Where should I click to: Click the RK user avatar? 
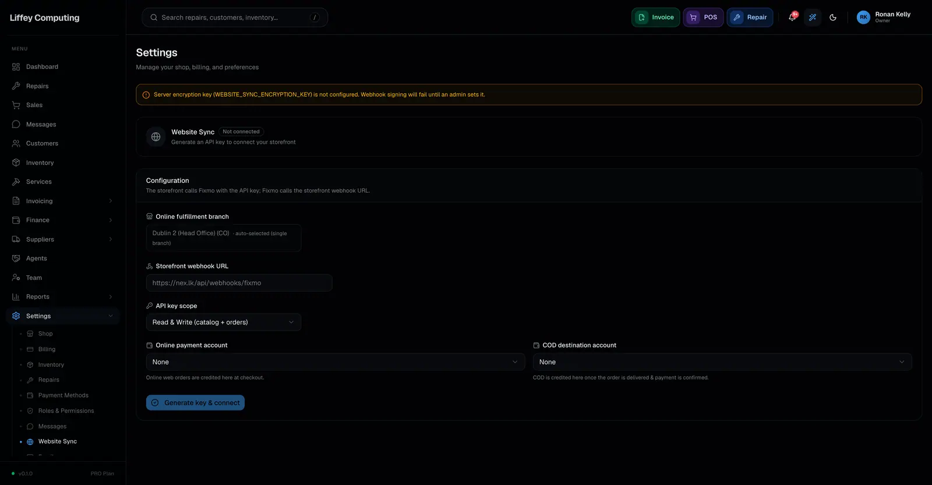point(863,17)
